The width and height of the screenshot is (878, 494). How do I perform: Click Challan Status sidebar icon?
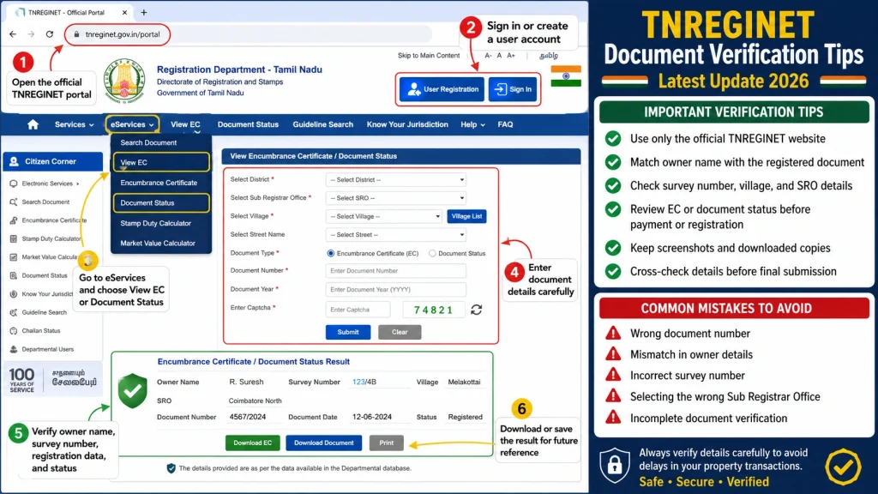(14, 331)
